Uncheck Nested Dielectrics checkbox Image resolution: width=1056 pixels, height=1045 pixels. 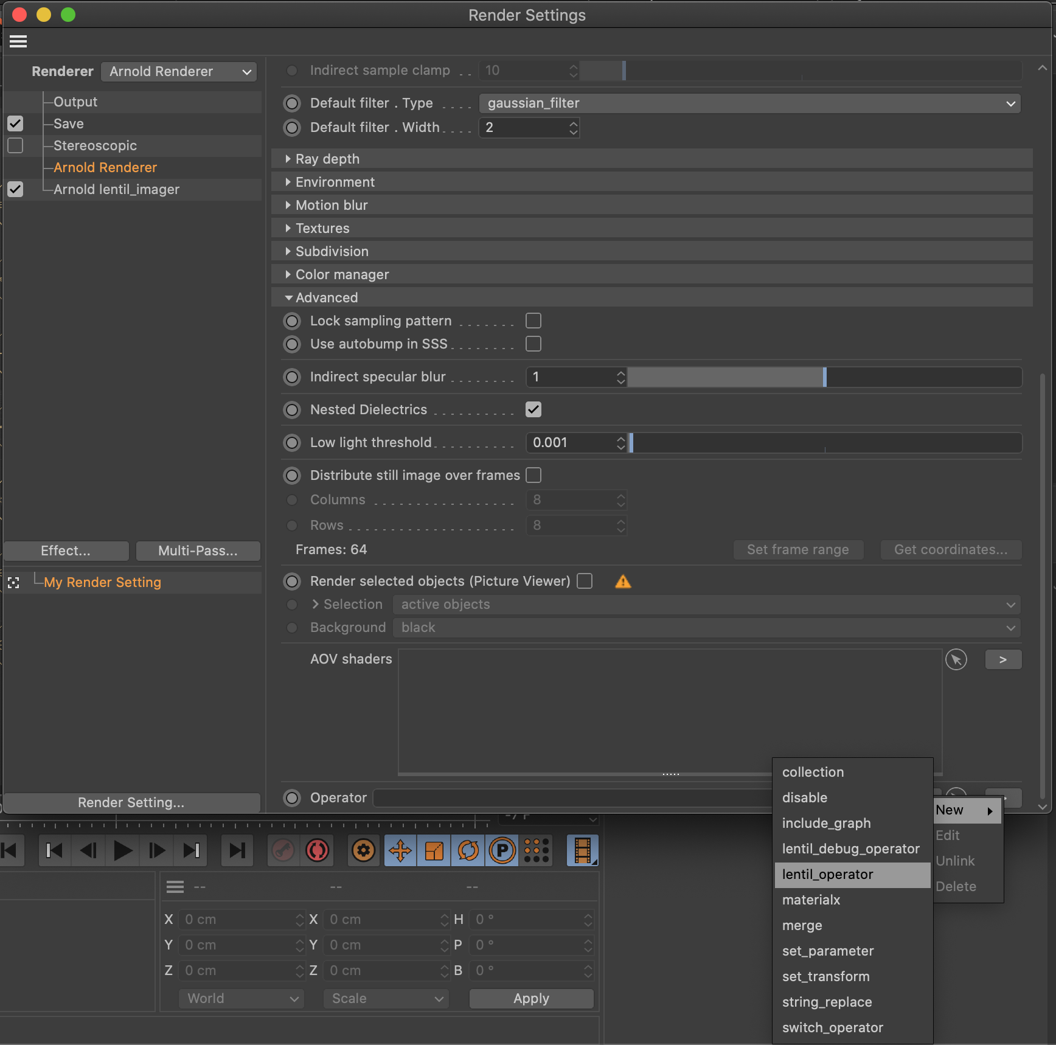tap(533, 409)
